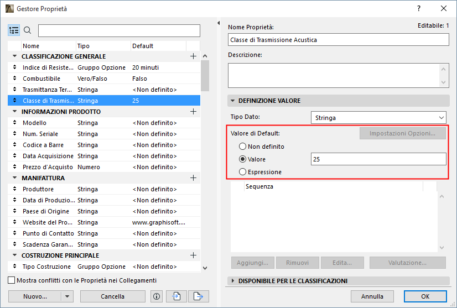Click the Annulla button
This screenshot has width=457, height=308.
tap(372, 296)
